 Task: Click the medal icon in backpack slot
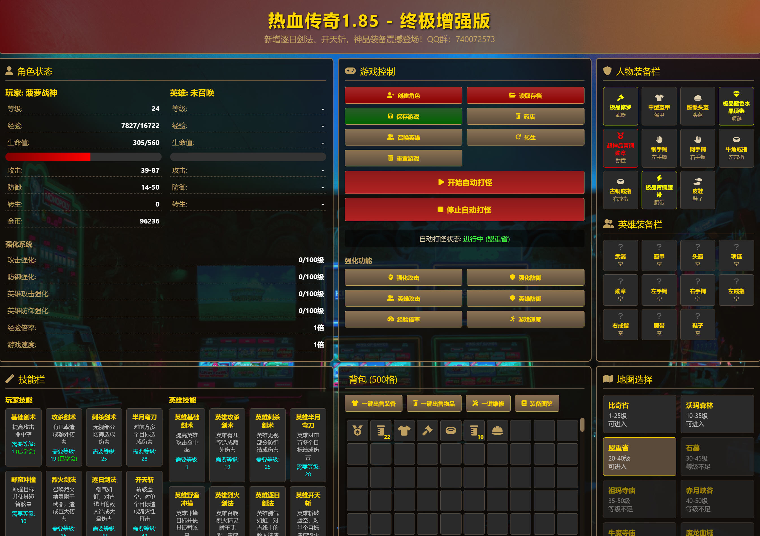pyautogui.click(x=358, y=430)
